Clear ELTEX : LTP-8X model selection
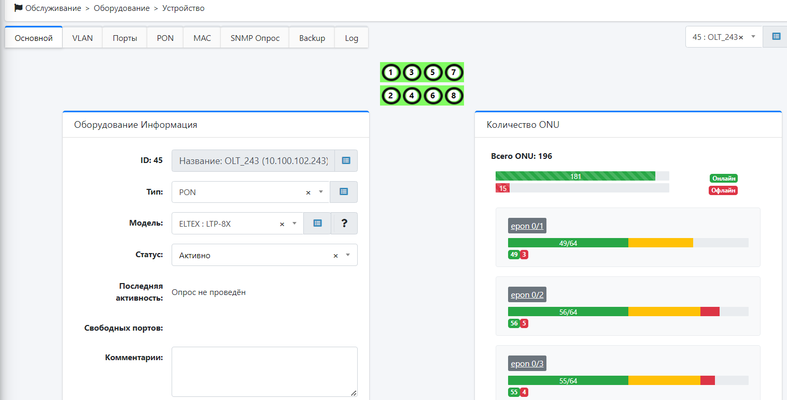 point(282,224)
